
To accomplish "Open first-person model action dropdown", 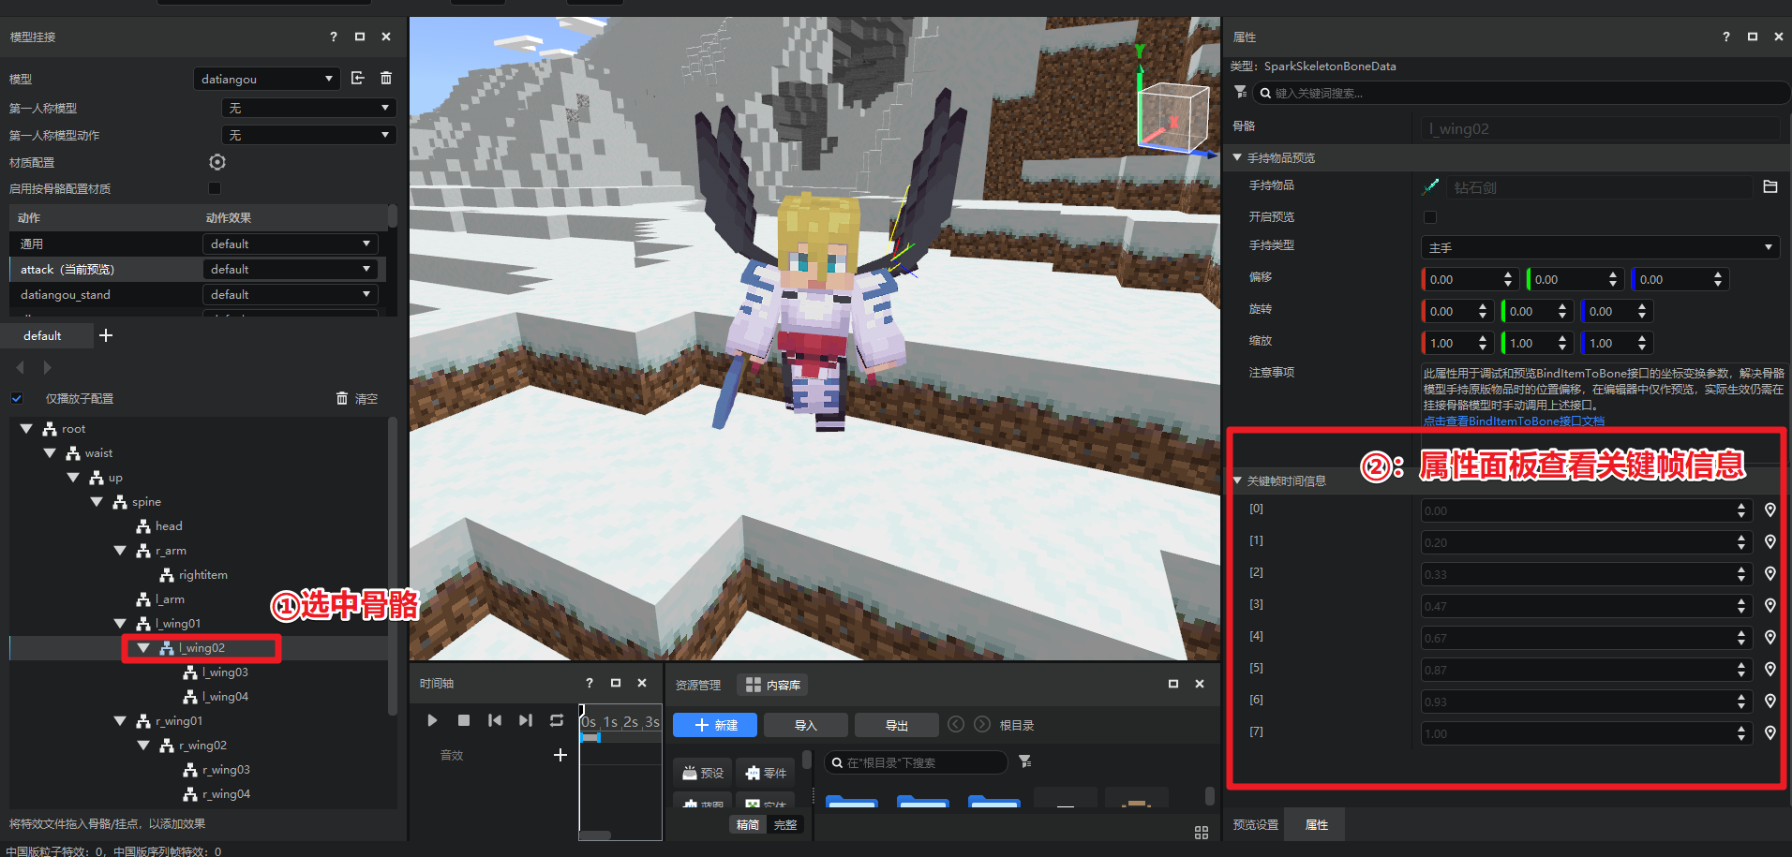I will coord(309,135).
